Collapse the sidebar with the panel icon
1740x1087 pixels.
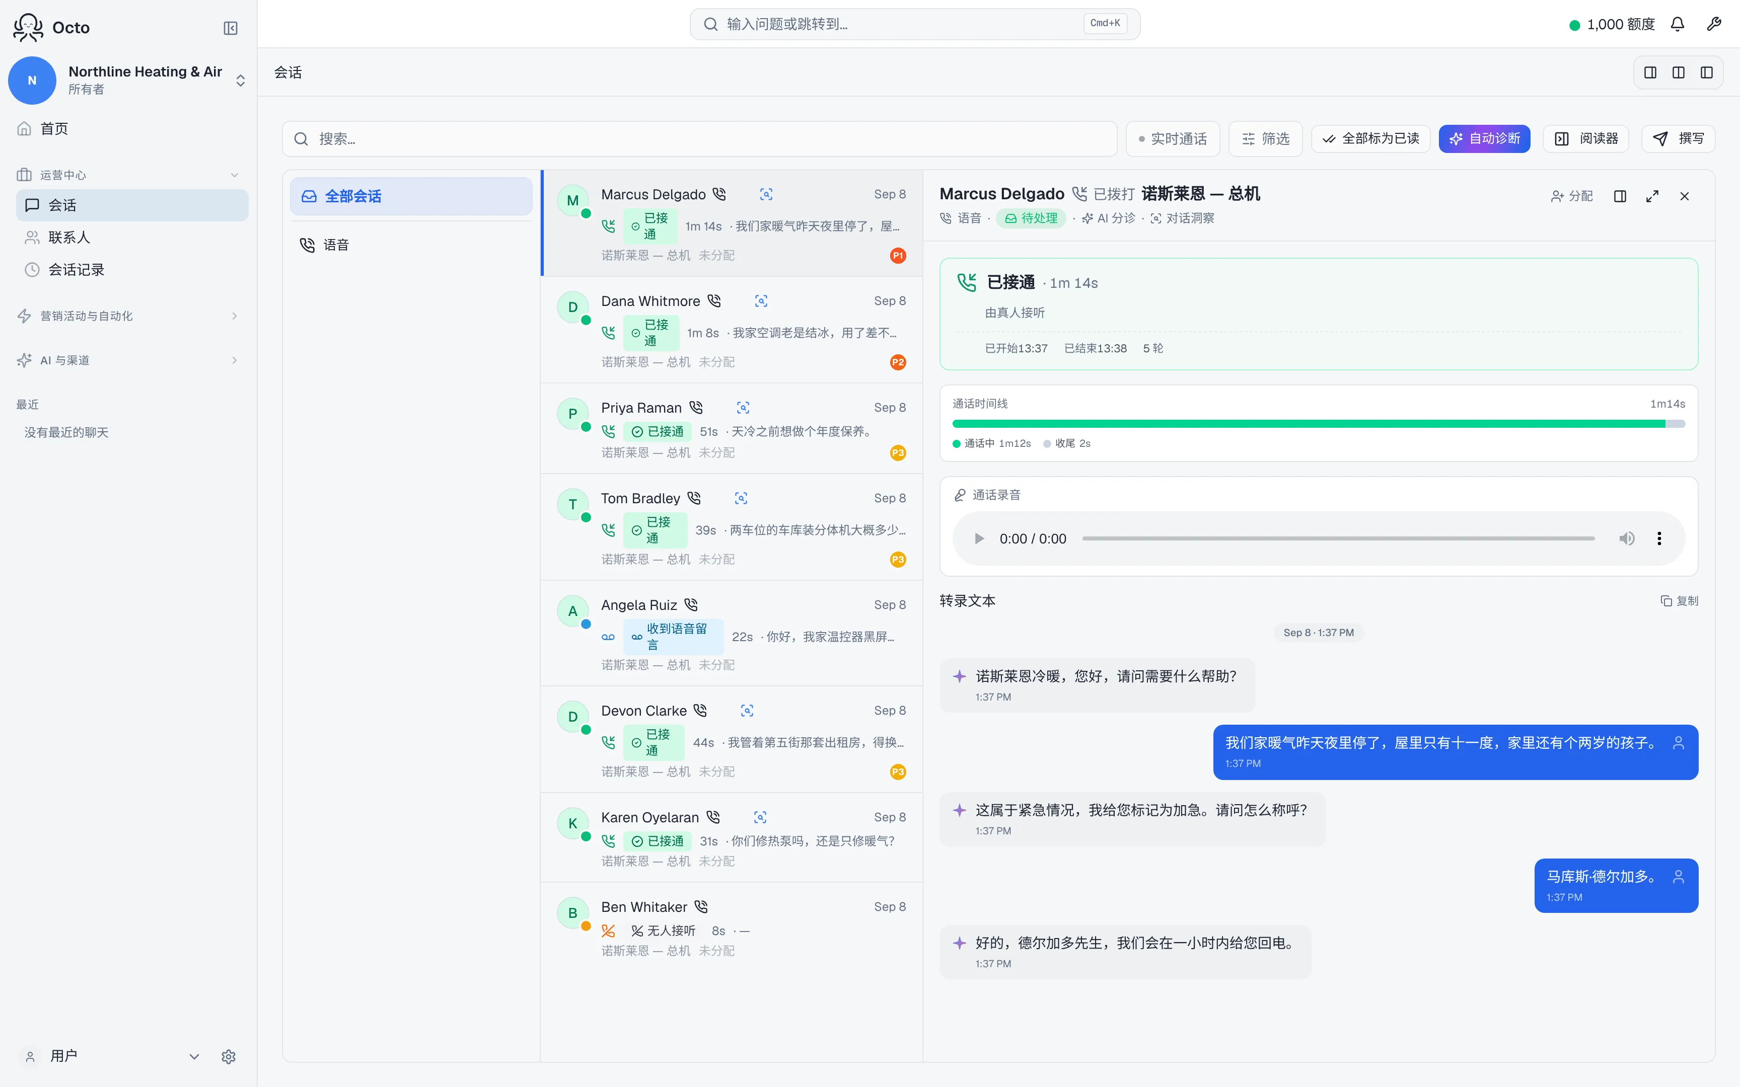tap(230, 28)
